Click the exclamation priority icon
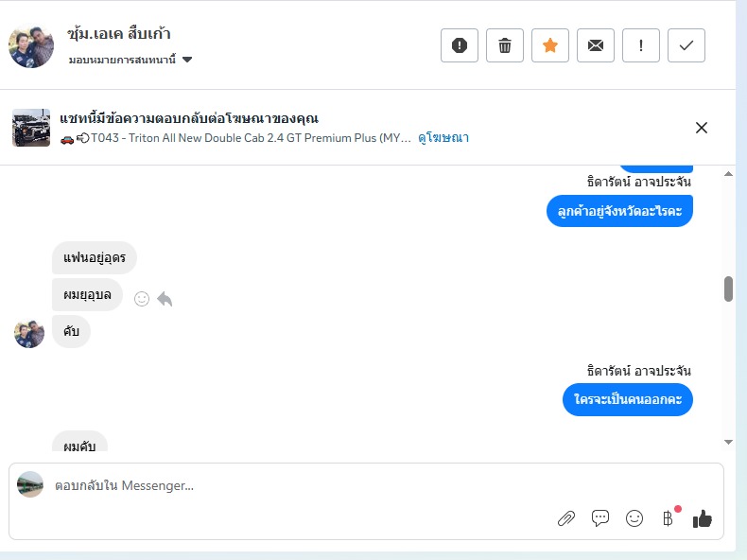The width and height of the screenshot is (747, 560). coord(641,45)
